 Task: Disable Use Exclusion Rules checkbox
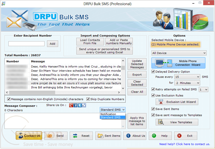coord(153,95)
